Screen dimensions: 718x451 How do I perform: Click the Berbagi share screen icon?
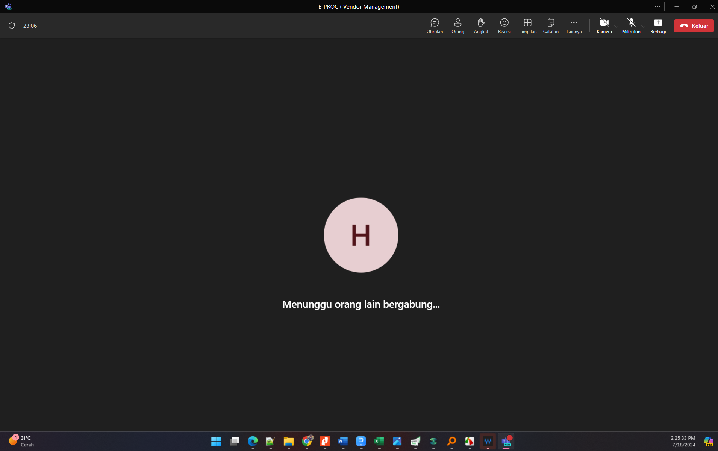tap(658, 26)
